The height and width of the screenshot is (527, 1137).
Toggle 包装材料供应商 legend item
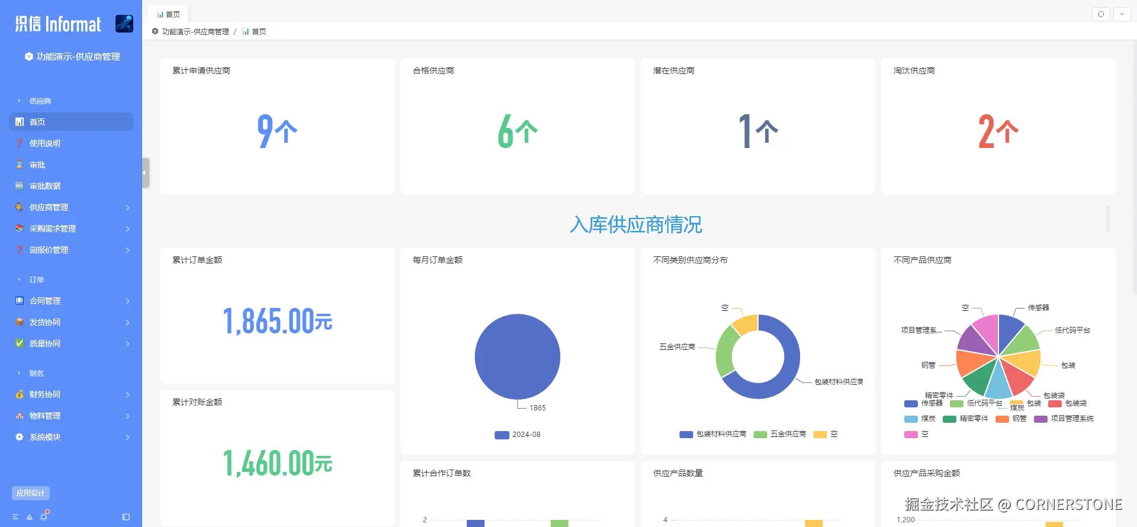pyautogui.click(x=713, y=434)
